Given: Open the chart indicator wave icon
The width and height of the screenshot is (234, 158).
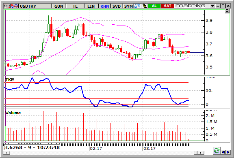Looking at the screenshot, I should pos(15,6).
